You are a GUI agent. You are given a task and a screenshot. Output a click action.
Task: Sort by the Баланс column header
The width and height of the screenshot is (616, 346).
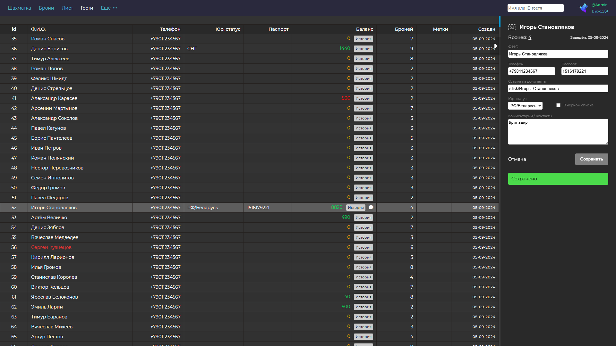point(364,29)
